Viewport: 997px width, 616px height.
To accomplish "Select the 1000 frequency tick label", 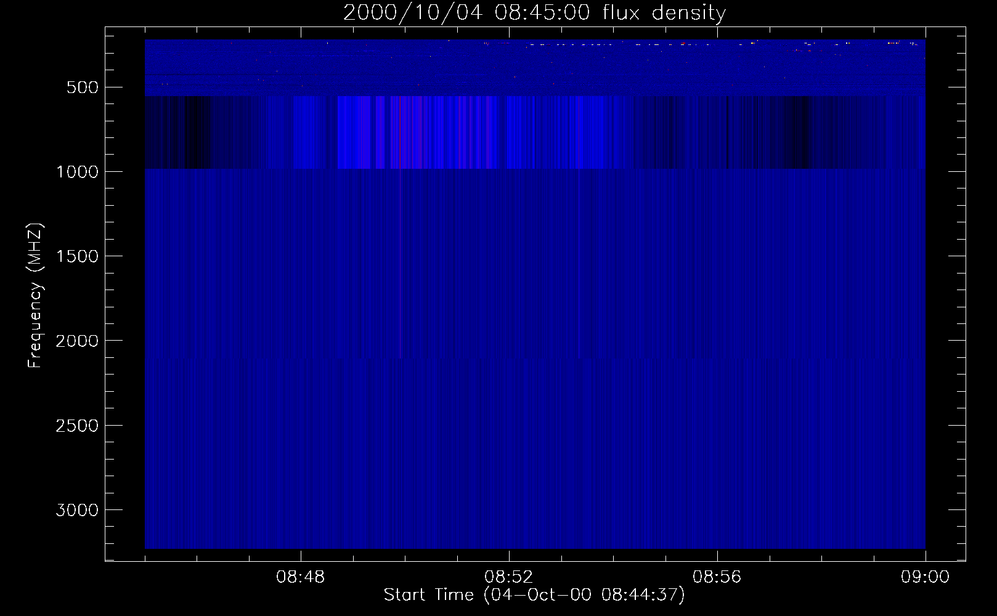I will pos(77,172).
